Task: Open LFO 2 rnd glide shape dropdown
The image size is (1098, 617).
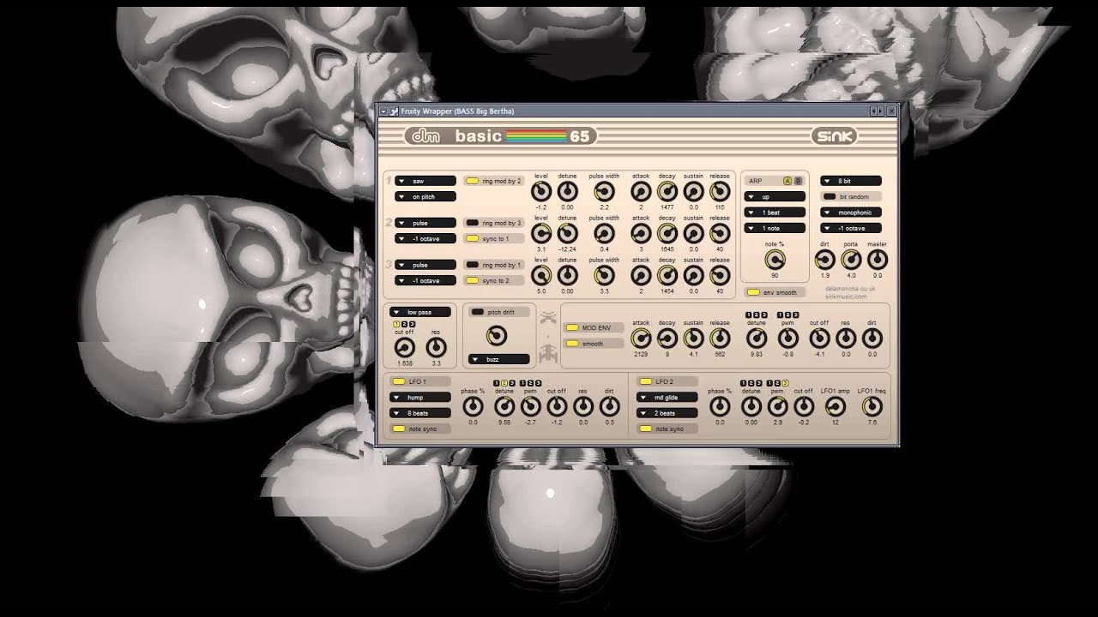Action: click(667, 398)
